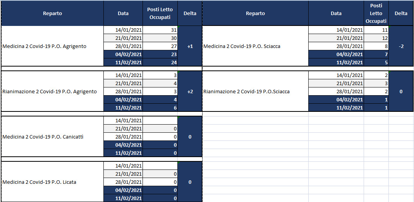Click the Rianimazione 2 Covid-19 P.O.Sciacca cell

pos(255,91)
